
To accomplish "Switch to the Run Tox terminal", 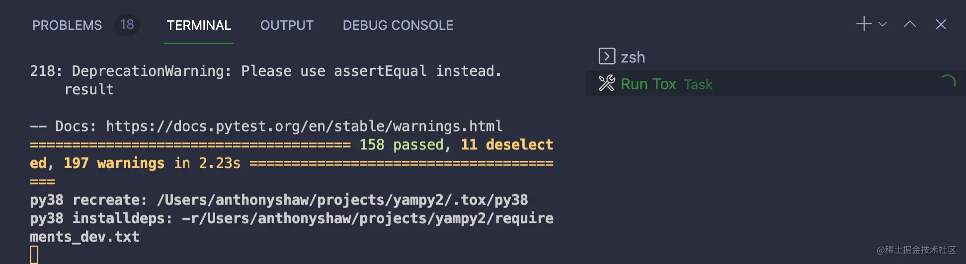I will click(648, 84).
